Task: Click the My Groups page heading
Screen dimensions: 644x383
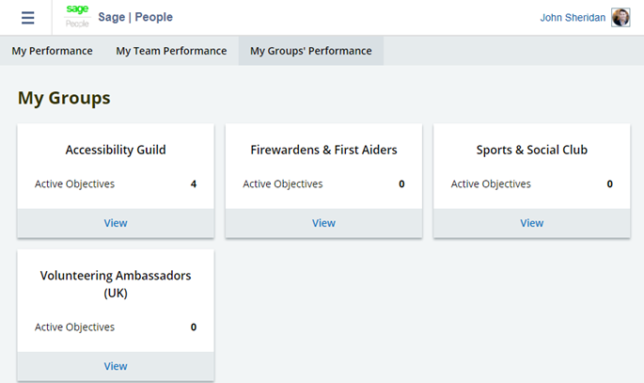Action: [64, 98]
